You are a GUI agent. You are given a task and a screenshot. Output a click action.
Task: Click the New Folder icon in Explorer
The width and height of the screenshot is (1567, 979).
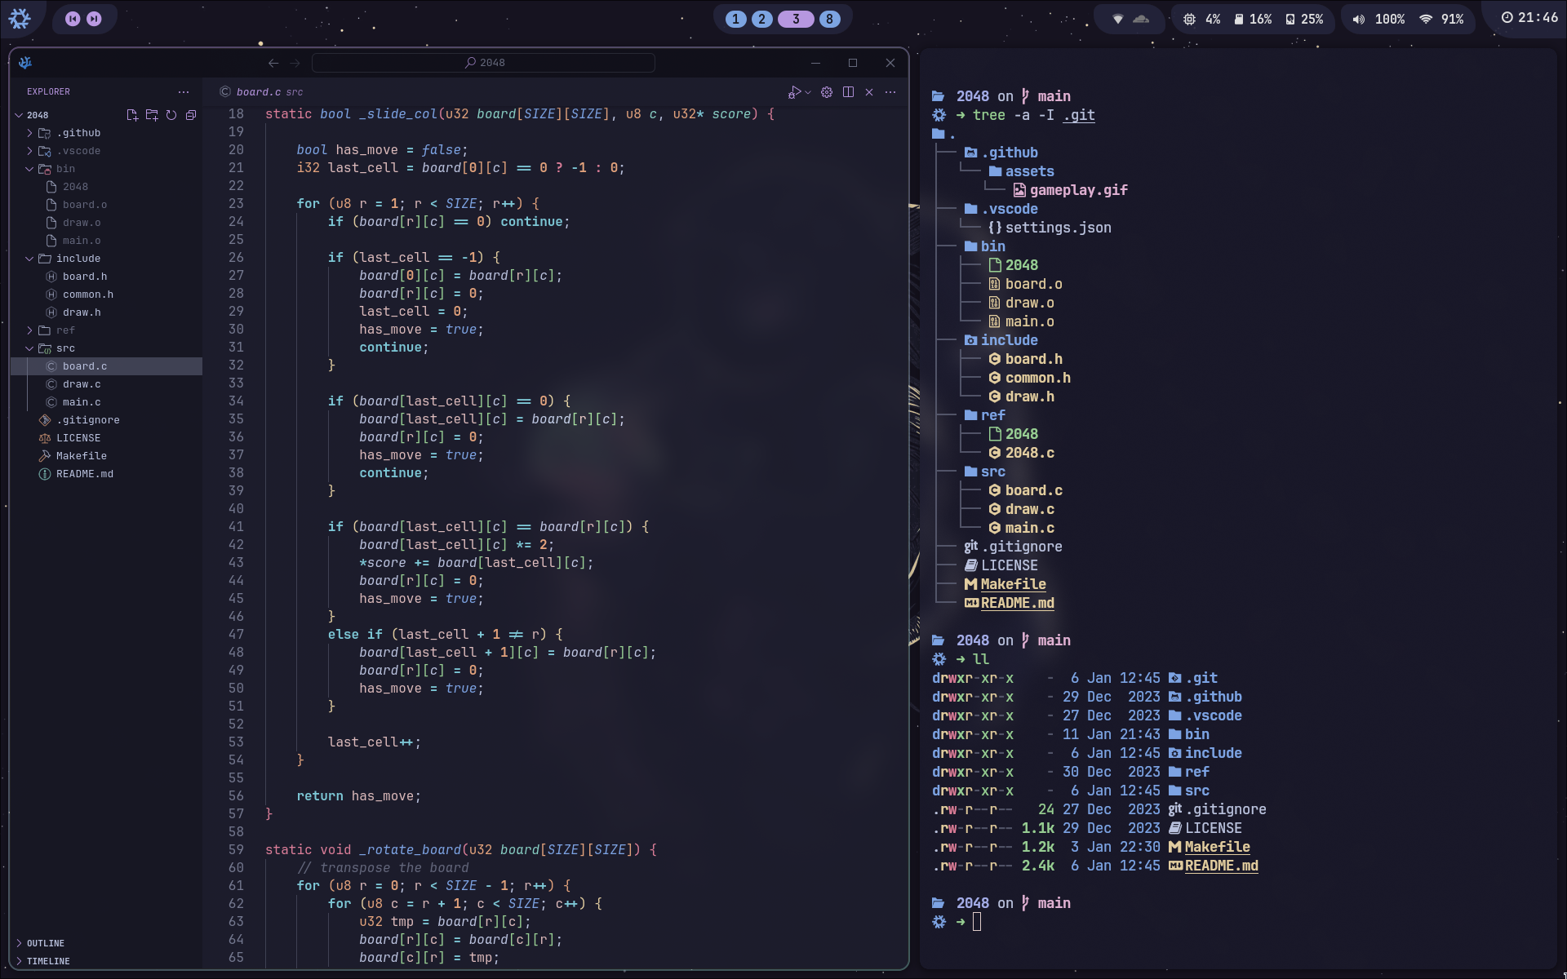tap(152, 115)
